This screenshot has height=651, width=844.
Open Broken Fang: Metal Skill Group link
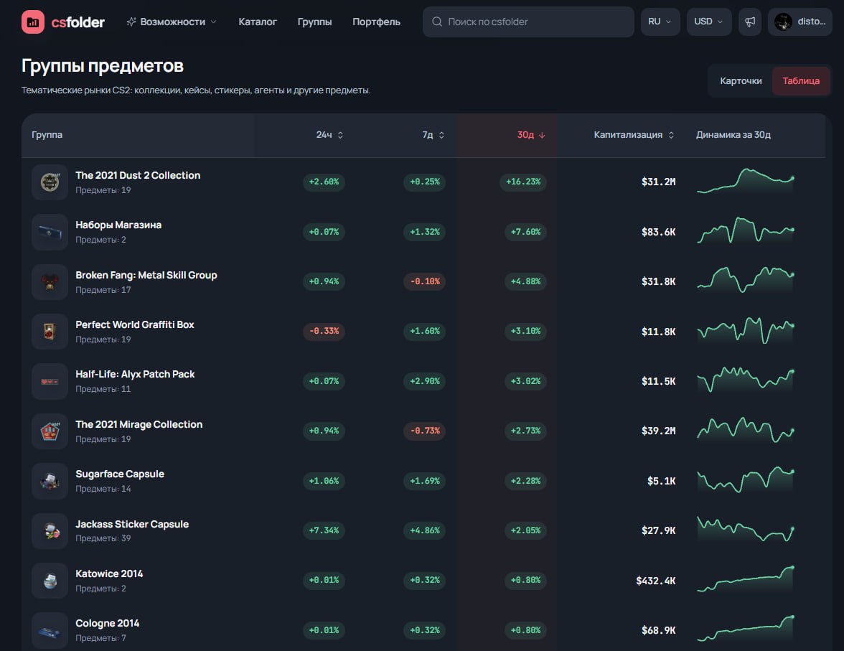(x=146, y=275)
